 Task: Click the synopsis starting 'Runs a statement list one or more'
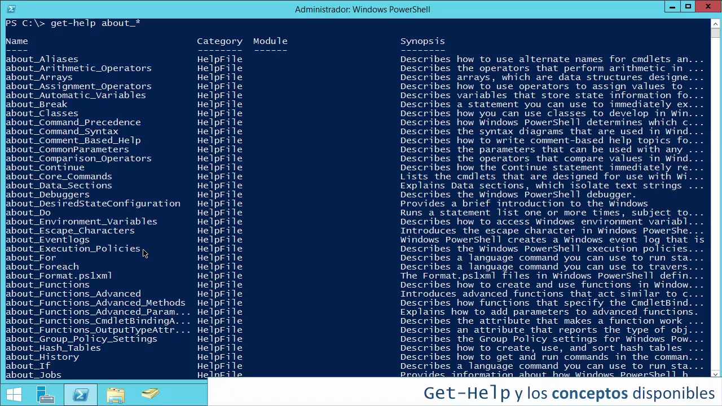tap(552, 213)
